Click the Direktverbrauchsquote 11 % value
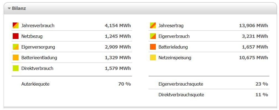This screenshot has height=110, width=279. 261,95
